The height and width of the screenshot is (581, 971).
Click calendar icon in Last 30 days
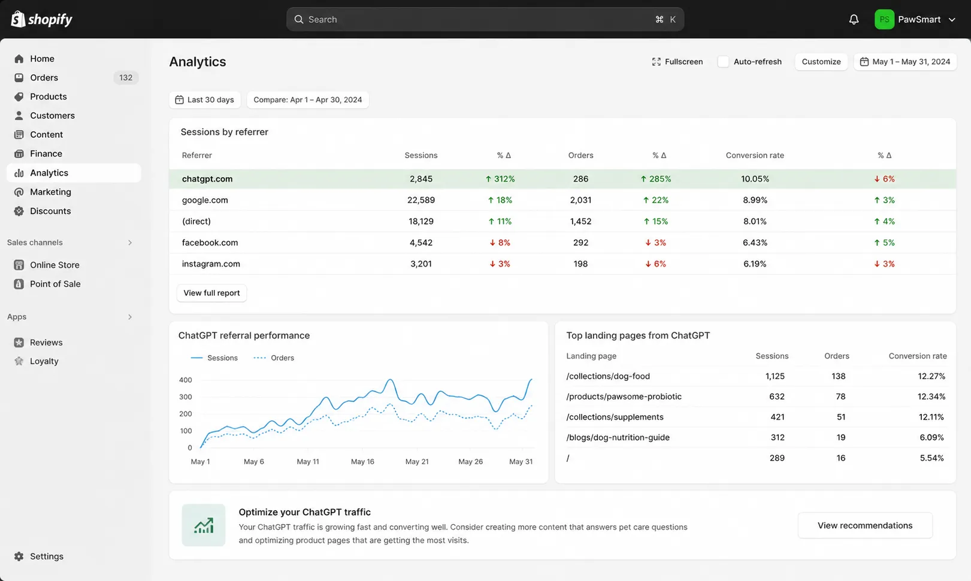click(179, 99)
